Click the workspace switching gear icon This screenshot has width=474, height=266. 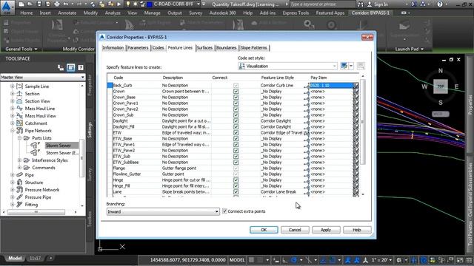(399, 259)
